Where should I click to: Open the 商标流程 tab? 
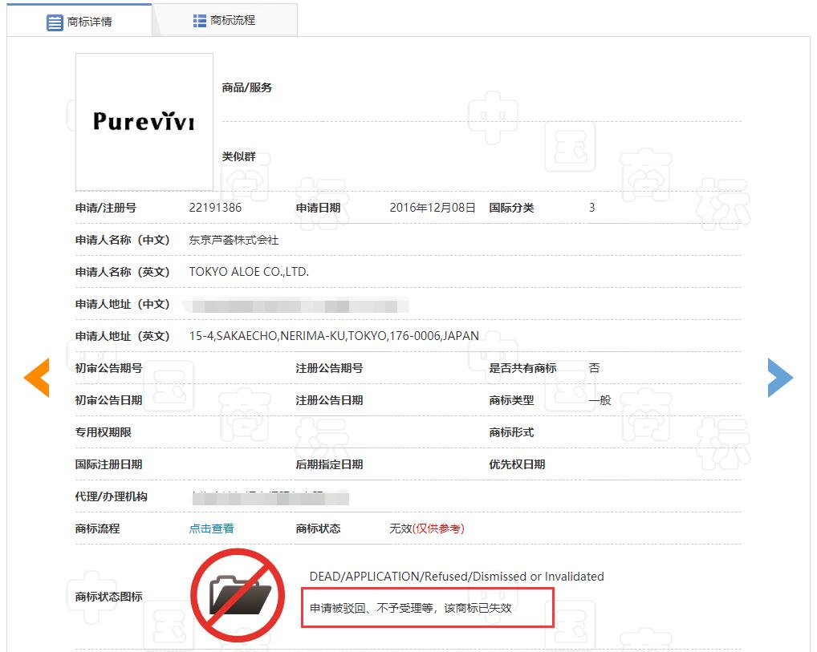coord(225,20)
